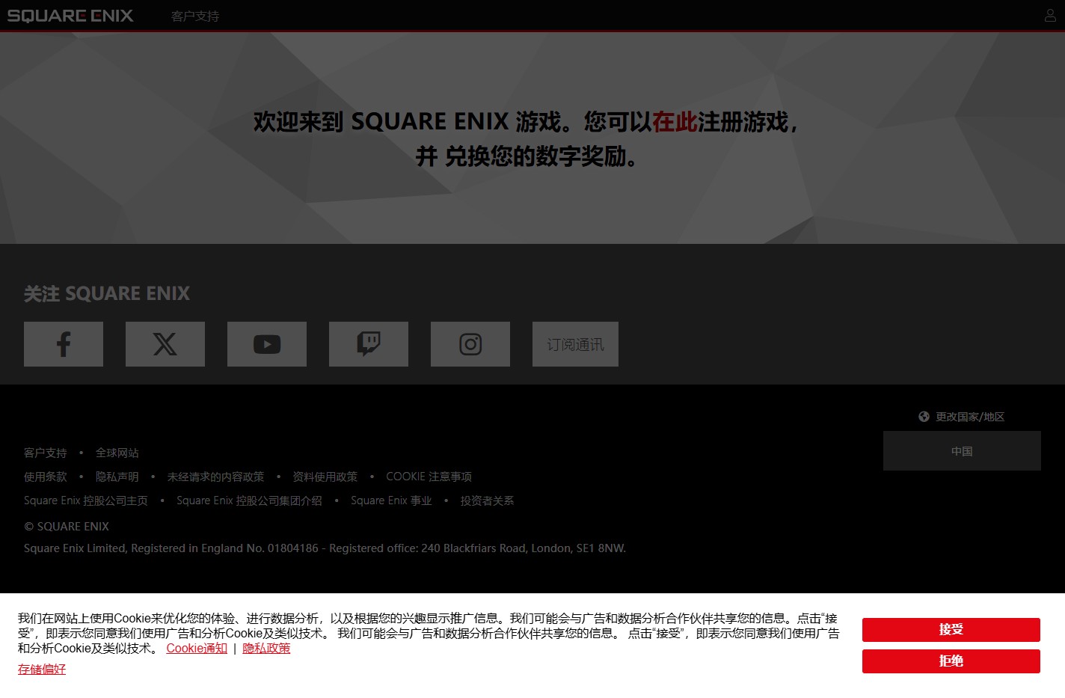Image resolution: width=1065 pixels, height=698 pixels.
Task: Open the Facebook social icon
Action: 64,344
